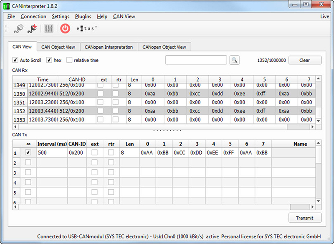This screenshot has width=334, height=244.
Task: Switch to the CAN Object View tab
Action: coord(58,47)
